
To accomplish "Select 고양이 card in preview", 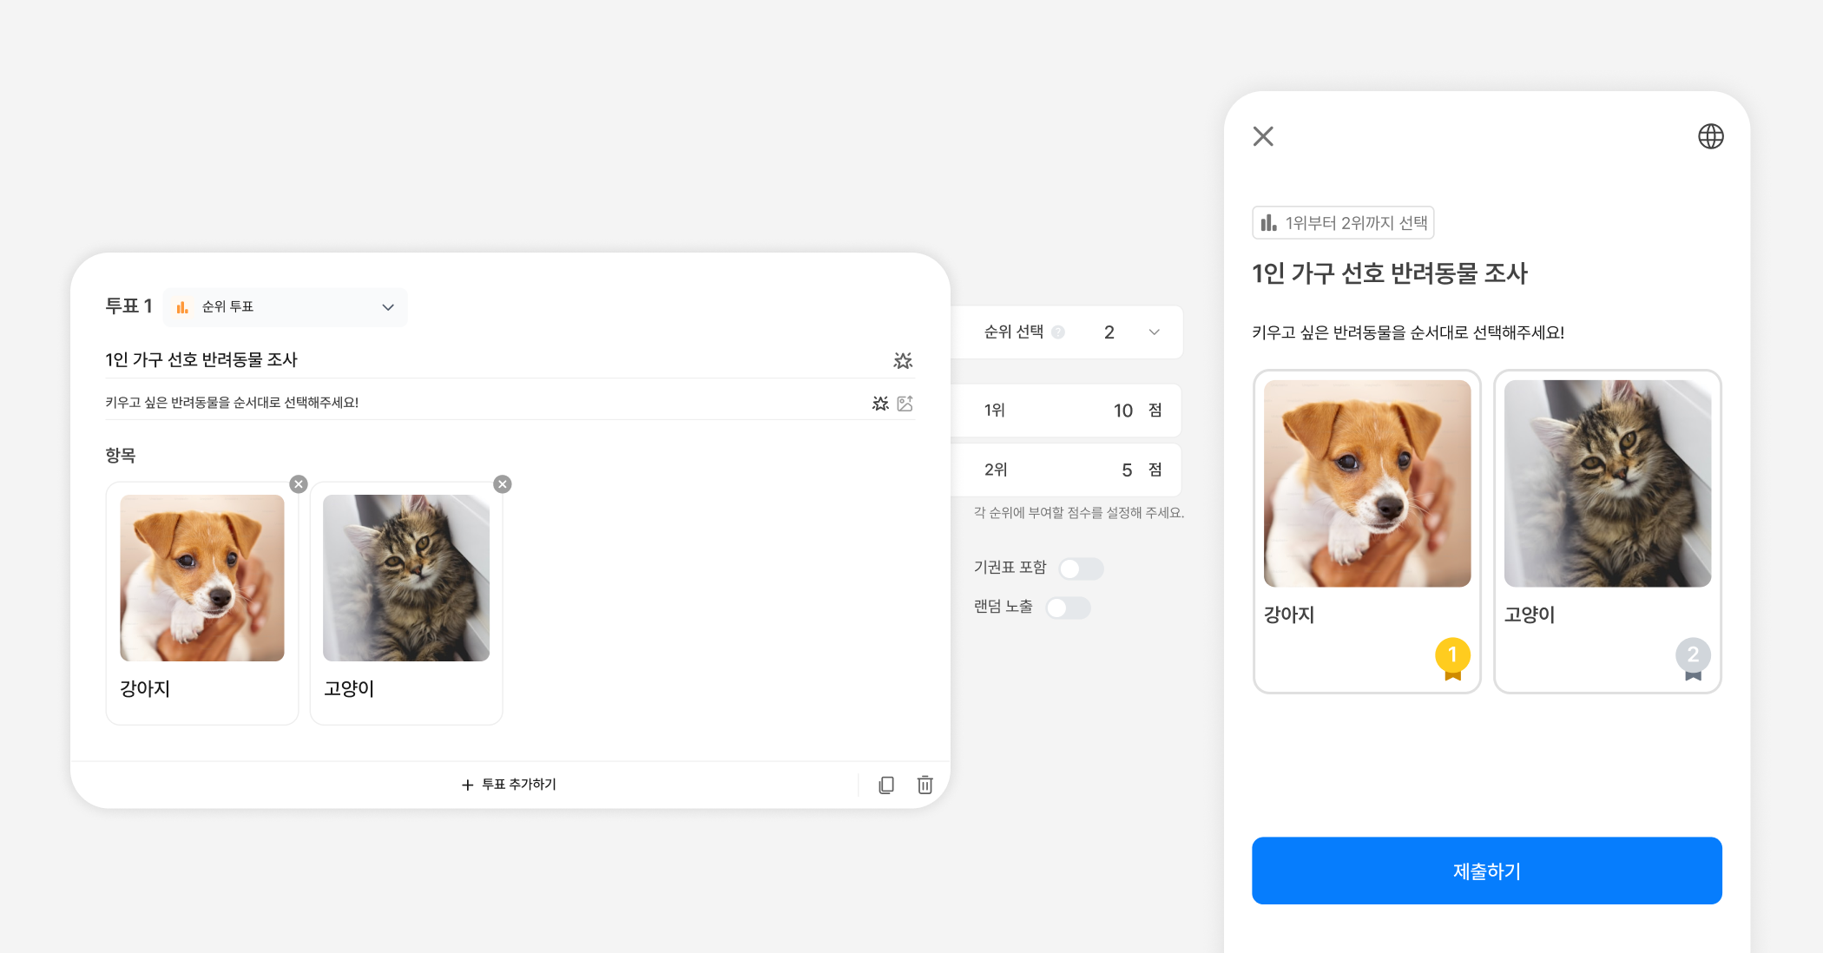I will (1607, 531).
